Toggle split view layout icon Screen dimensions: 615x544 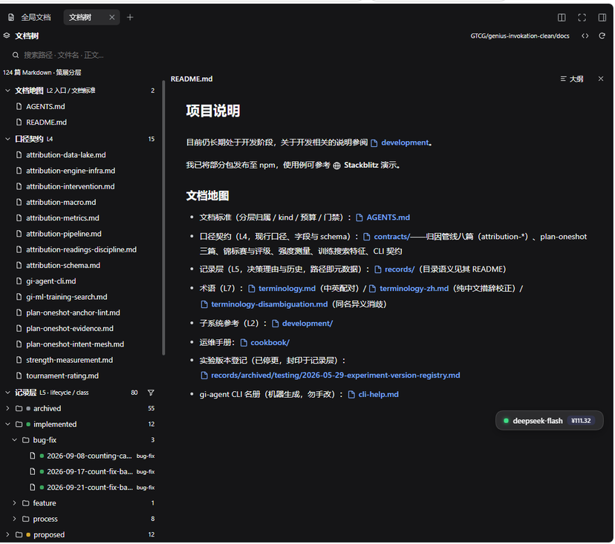562,17
